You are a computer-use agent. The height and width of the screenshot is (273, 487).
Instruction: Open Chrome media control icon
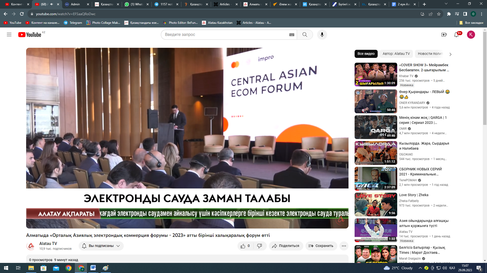pos(457,14)
